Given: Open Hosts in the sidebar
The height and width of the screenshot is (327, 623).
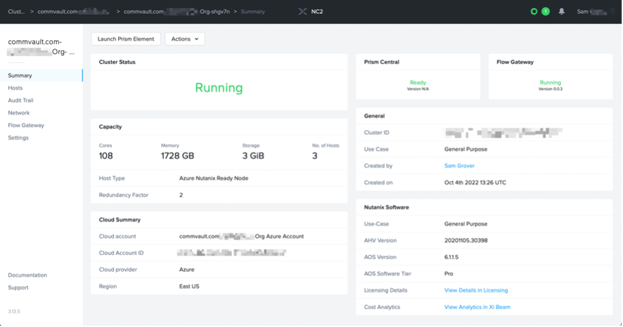Looking at the screenshot, I should tap(15, 88).
